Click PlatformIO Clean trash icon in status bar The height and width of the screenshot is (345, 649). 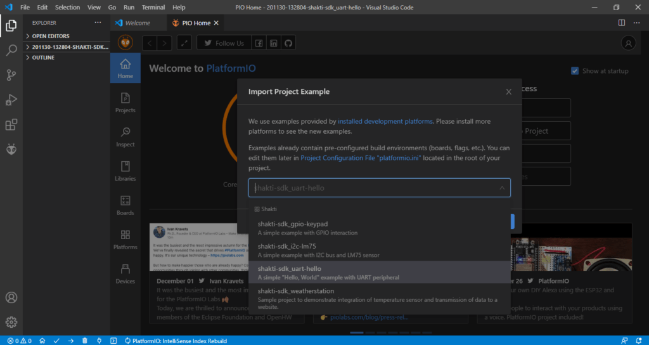pos(85,341)
